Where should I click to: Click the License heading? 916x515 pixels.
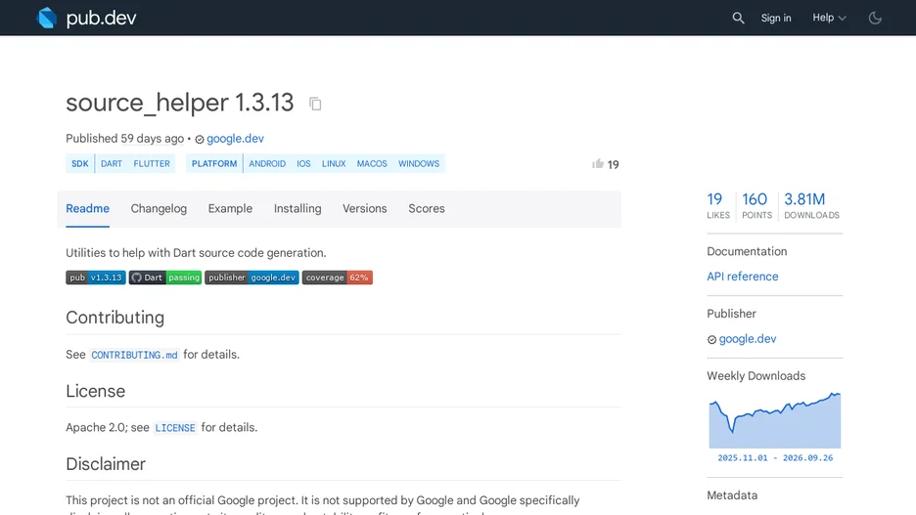pyautogui.click(x=95, y=391)
